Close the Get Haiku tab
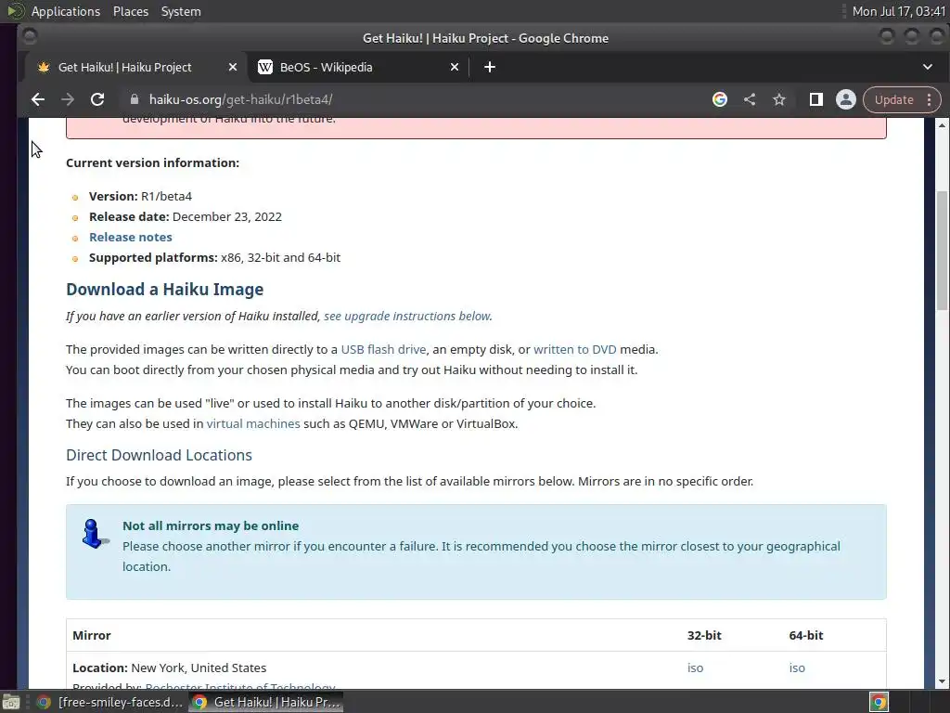The image size is (950, 713). pyautogui.click(x=233, y=67)
